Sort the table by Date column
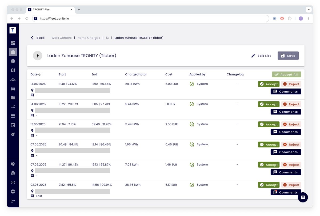320x216 pixels. tap(36, 74)
